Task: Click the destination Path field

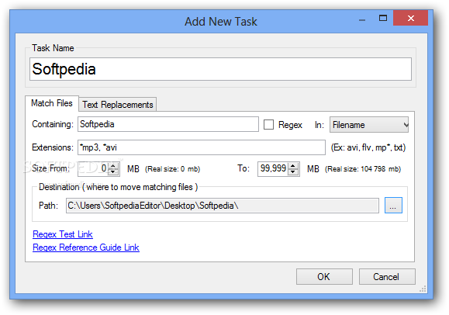Action: coord(223,206)
